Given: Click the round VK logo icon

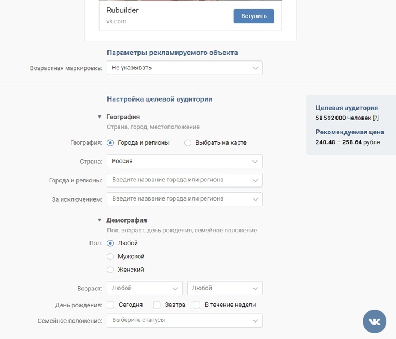Looking at the screenshot, I should coord(375,321).
